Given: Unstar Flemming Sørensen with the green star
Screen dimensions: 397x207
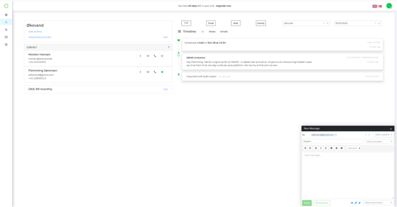Looking at the screenshot, I should pos(162,72).
